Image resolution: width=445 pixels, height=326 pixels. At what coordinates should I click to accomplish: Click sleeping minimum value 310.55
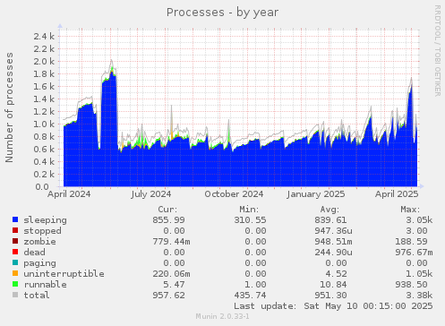(250, 220)
